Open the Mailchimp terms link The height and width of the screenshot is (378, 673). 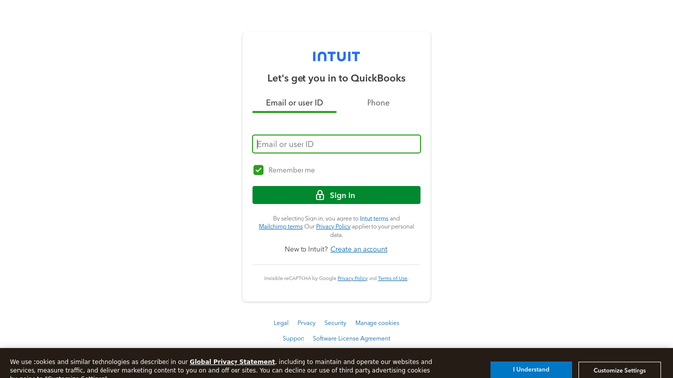pyautogui.click(x=280, y=226)
